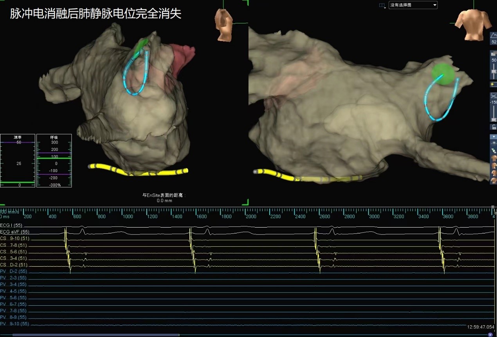497x337 pixels.
Task: Expand the blue triangle sidebar panel
Action: 494,137
